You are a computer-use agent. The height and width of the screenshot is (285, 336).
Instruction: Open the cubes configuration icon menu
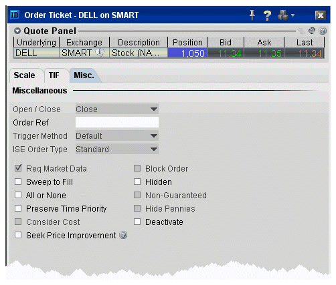(283, 15)
